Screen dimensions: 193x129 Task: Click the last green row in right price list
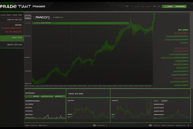coord(181,85)
